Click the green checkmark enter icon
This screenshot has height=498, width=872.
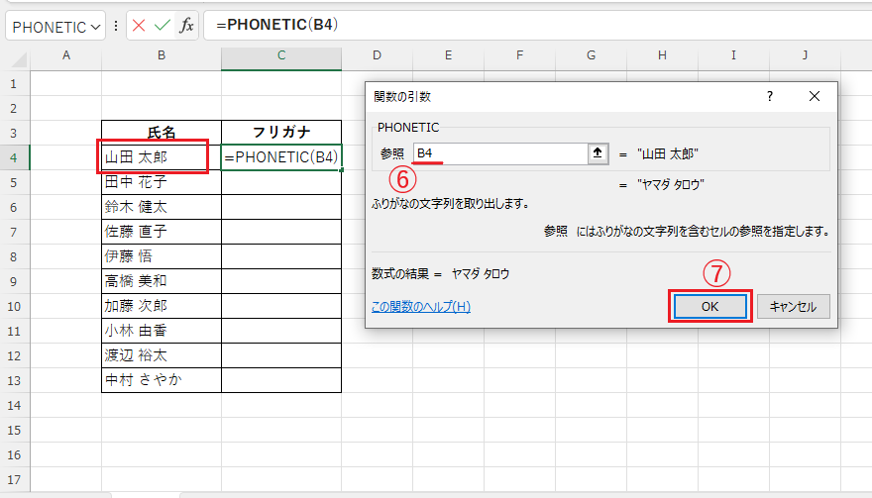(x=163, y=26)
